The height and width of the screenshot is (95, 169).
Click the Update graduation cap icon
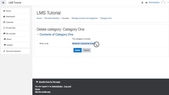tap(5, 45)
